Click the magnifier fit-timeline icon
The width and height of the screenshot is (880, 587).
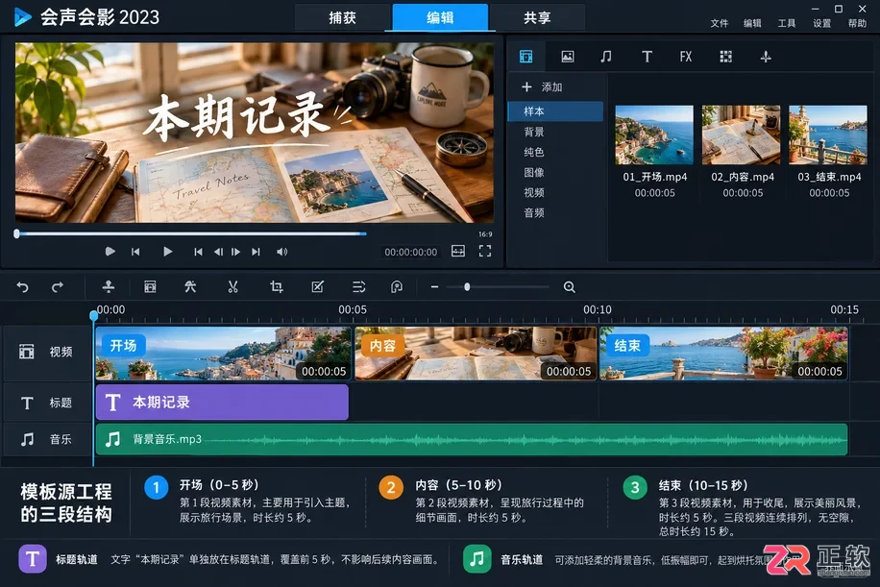pyautogui.click(x=569, y=286)
